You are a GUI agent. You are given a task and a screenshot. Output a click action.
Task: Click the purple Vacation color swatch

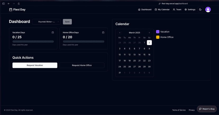pos(158,32)
